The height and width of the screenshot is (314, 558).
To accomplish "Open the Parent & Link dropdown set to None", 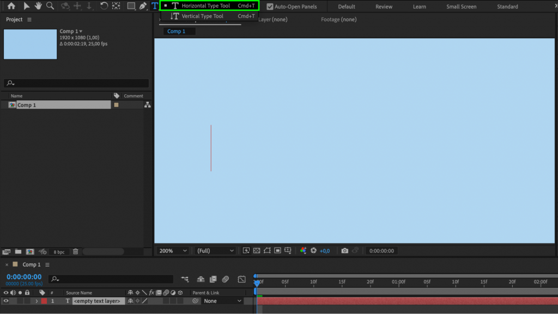I will click(222, 301).
